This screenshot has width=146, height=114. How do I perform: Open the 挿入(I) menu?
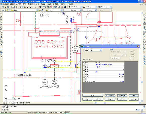[24, 4]
